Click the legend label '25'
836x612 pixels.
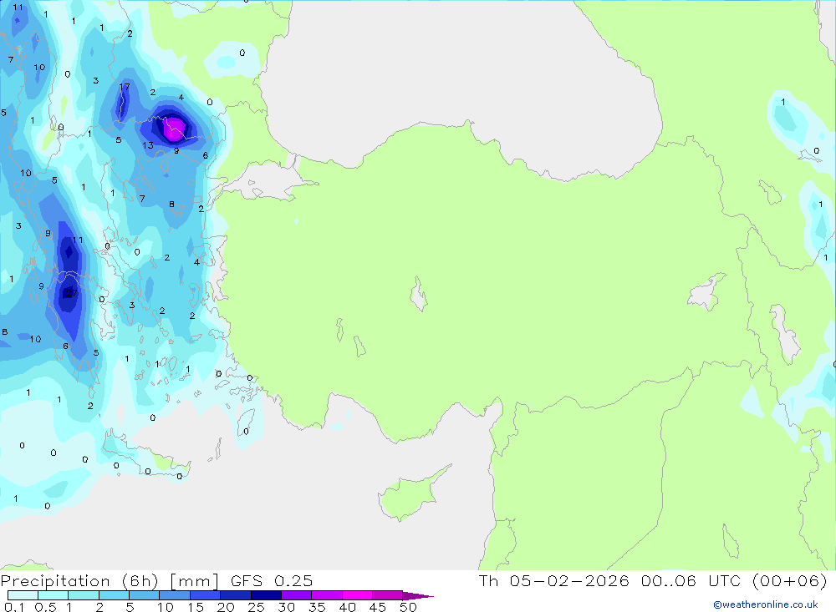(x=257, y=607)
